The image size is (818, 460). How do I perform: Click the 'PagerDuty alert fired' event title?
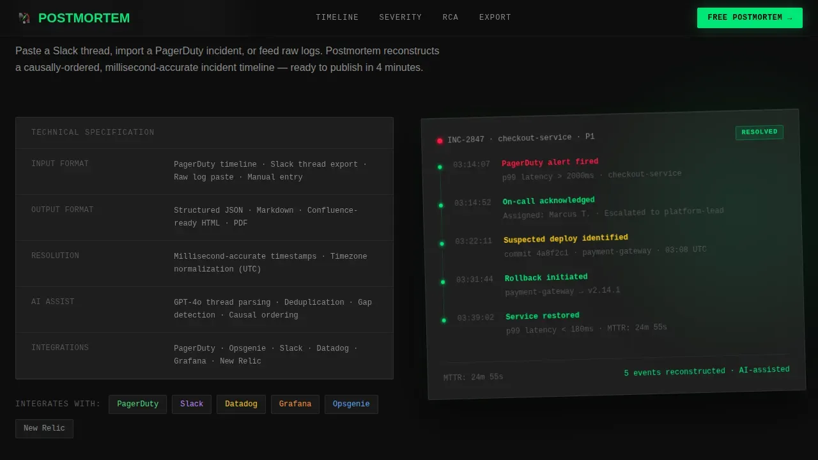coord(550,162)
